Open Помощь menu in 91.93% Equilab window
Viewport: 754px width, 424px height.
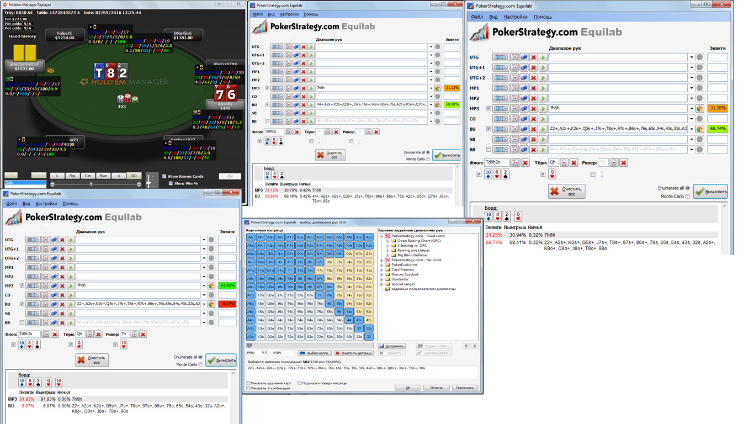point(71,204)
